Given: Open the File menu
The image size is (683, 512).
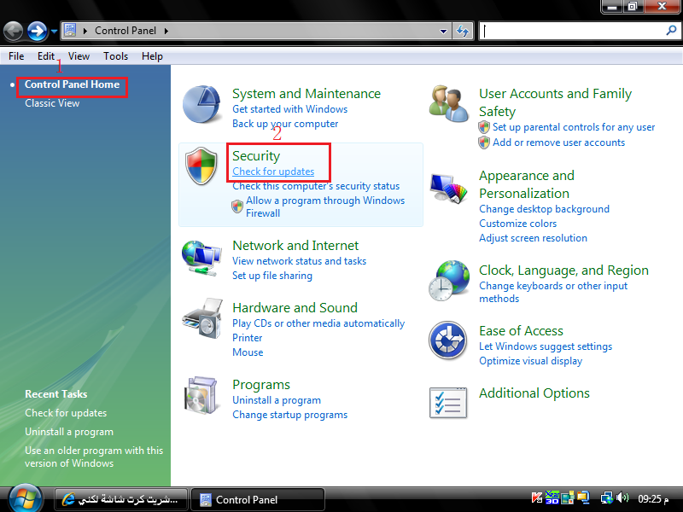Looking at the screenshot, I should 16,56.
